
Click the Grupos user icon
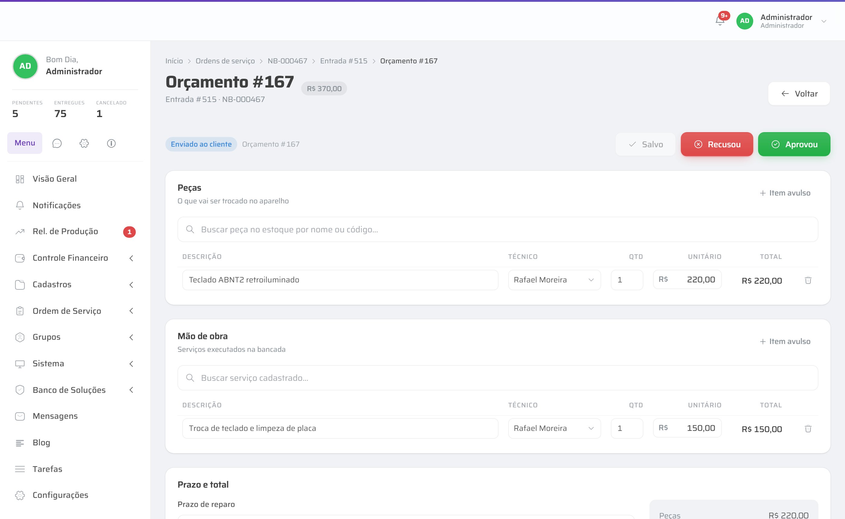point(20,337)
